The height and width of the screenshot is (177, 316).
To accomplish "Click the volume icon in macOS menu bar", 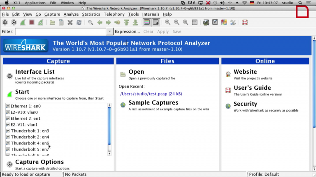I will pos(222,3).
